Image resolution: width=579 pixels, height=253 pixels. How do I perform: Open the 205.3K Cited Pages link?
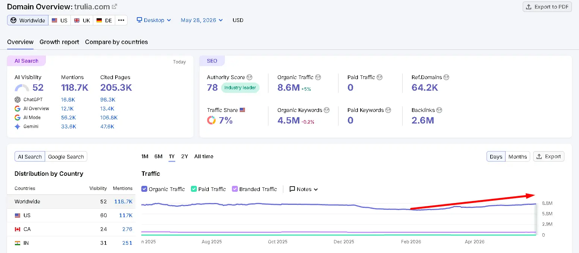116,88
